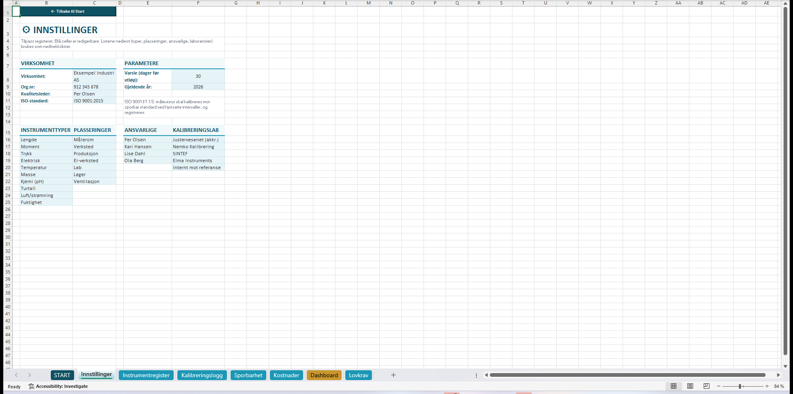The image size is (793, 394).
Task: Click the Nemko Kalibrering cell
Action: 198,147
